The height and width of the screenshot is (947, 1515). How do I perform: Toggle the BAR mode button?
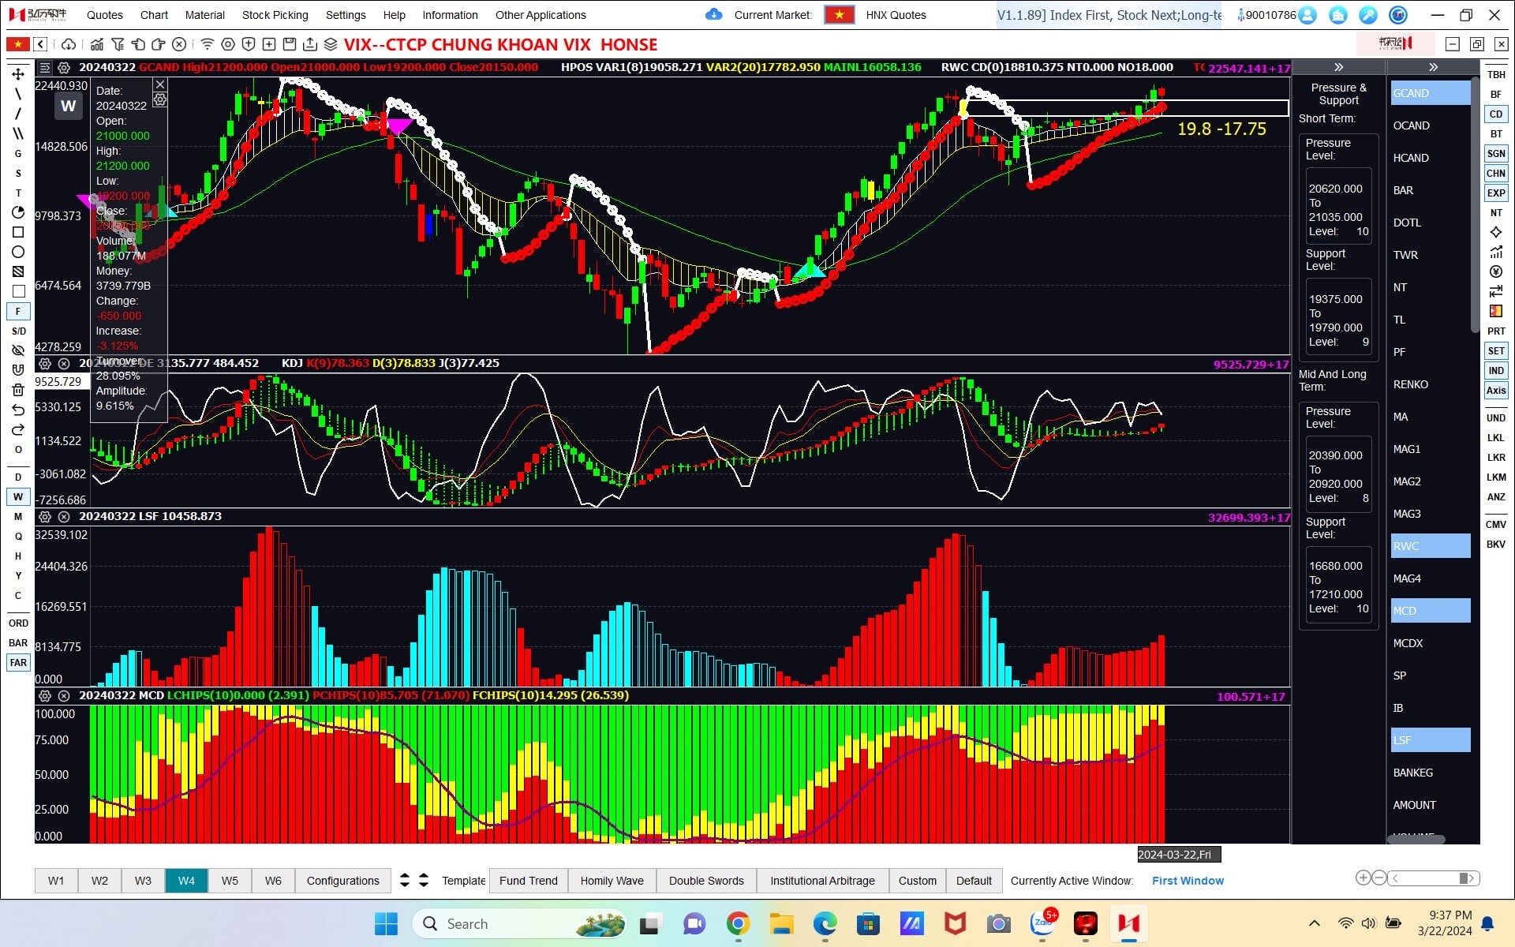pyautogui.click(x=18, y=642)
